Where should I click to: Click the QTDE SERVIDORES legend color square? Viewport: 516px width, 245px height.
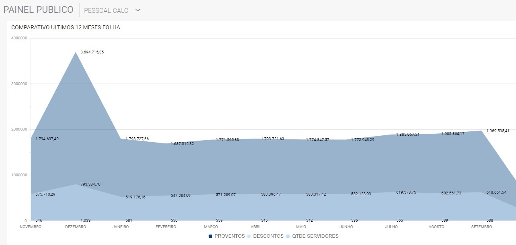click(289, 236)
